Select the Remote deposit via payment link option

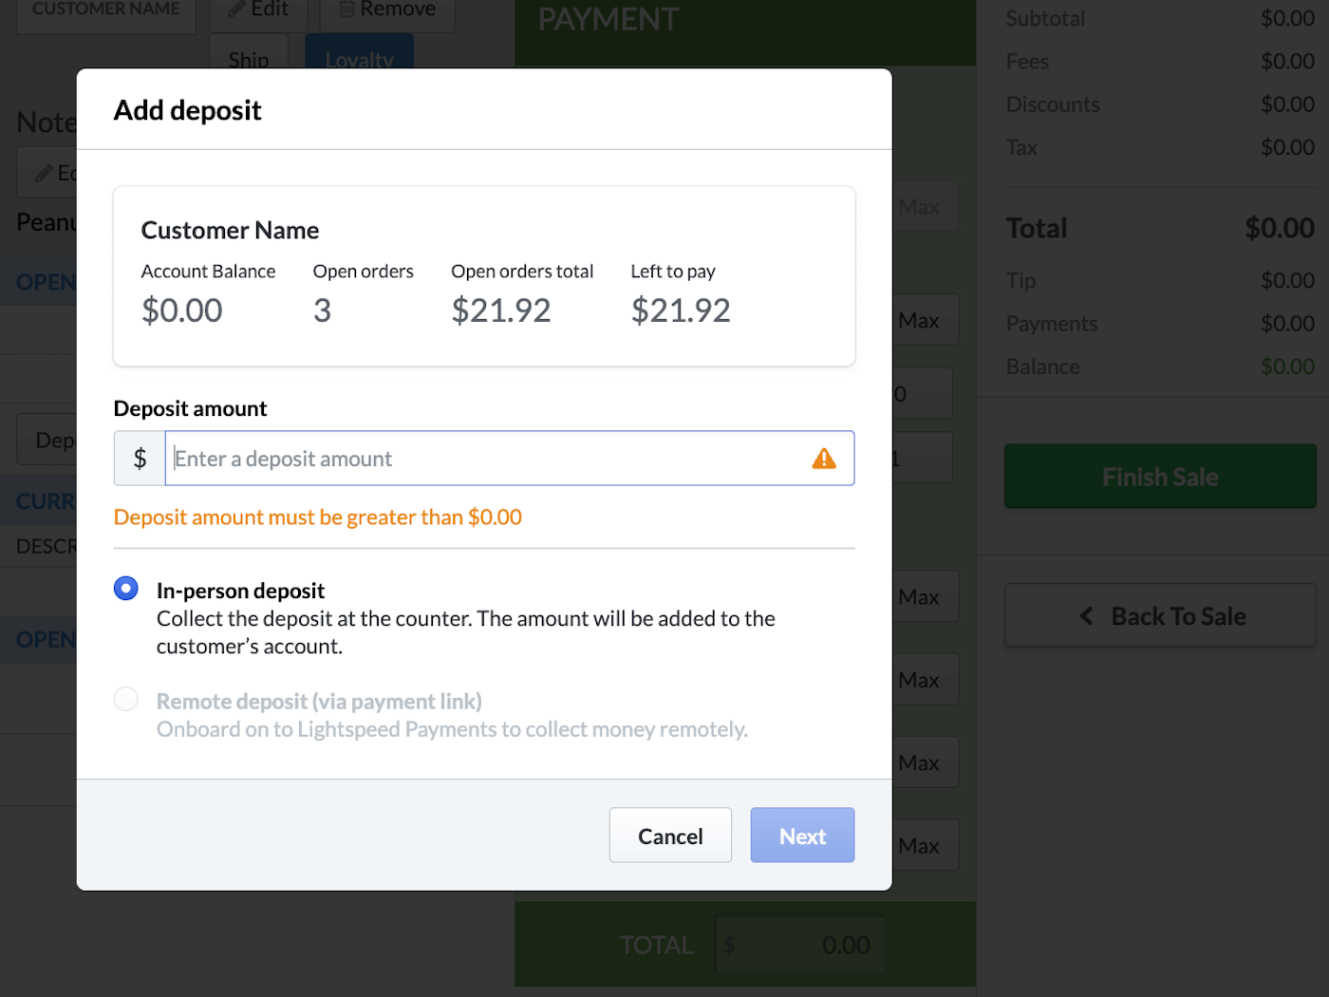pos(125,699)
